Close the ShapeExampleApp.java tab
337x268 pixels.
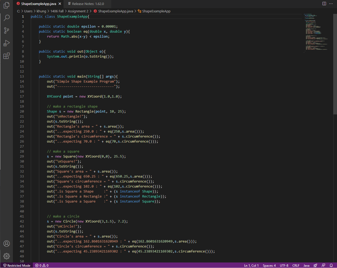pos(60,4)
